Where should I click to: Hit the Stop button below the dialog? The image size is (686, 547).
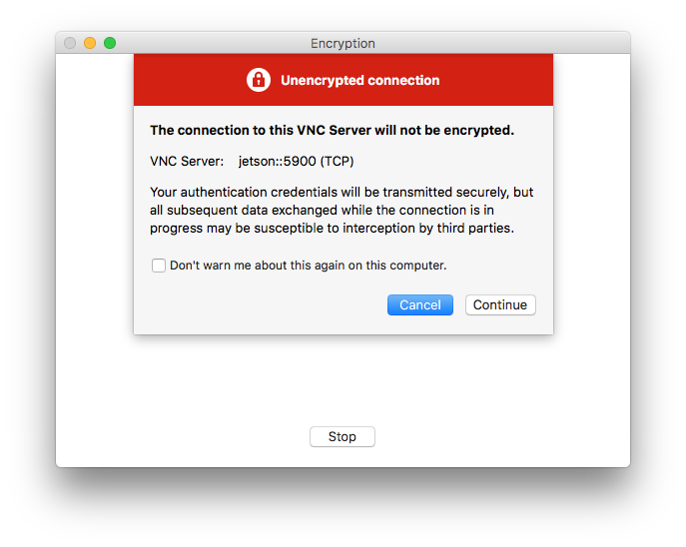click(x=343, y=437)
